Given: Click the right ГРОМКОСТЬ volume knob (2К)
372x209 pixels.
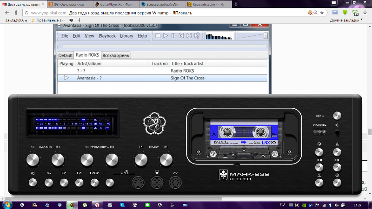Looking at the screenshot, I should (112, 160).
